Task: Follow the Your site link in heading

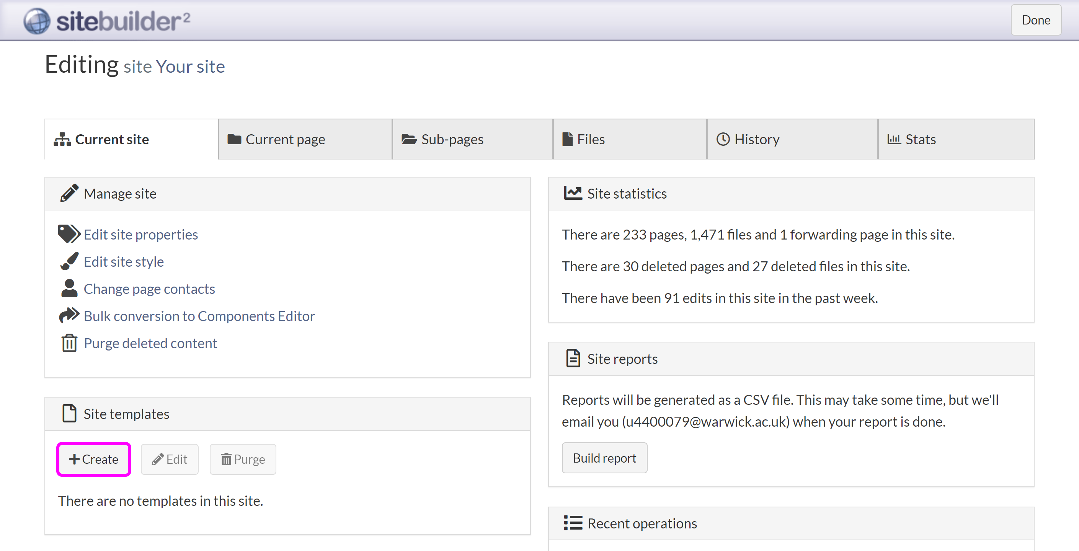Action: tap(190, 67)
